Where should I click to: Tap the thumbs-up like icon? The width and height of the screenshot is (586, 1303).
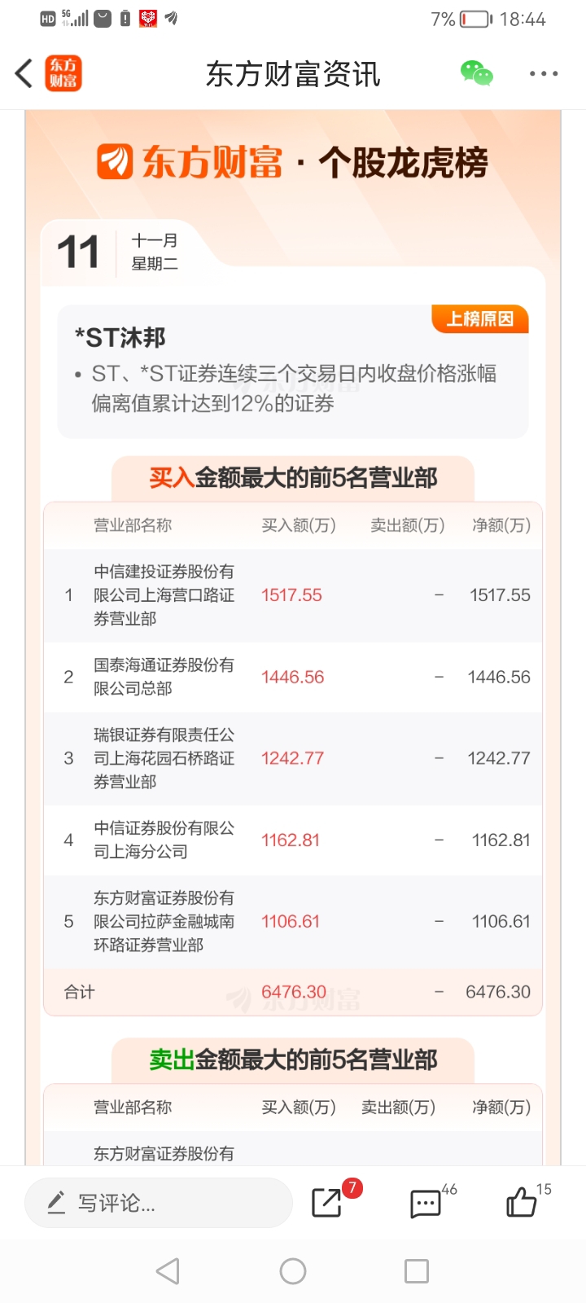click(x=521, y=1202)
